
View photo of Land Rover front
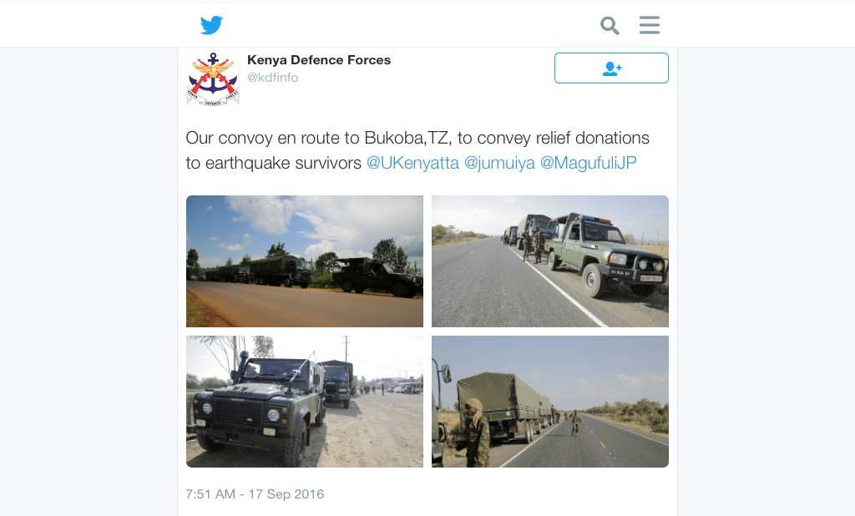coord(305,402)
